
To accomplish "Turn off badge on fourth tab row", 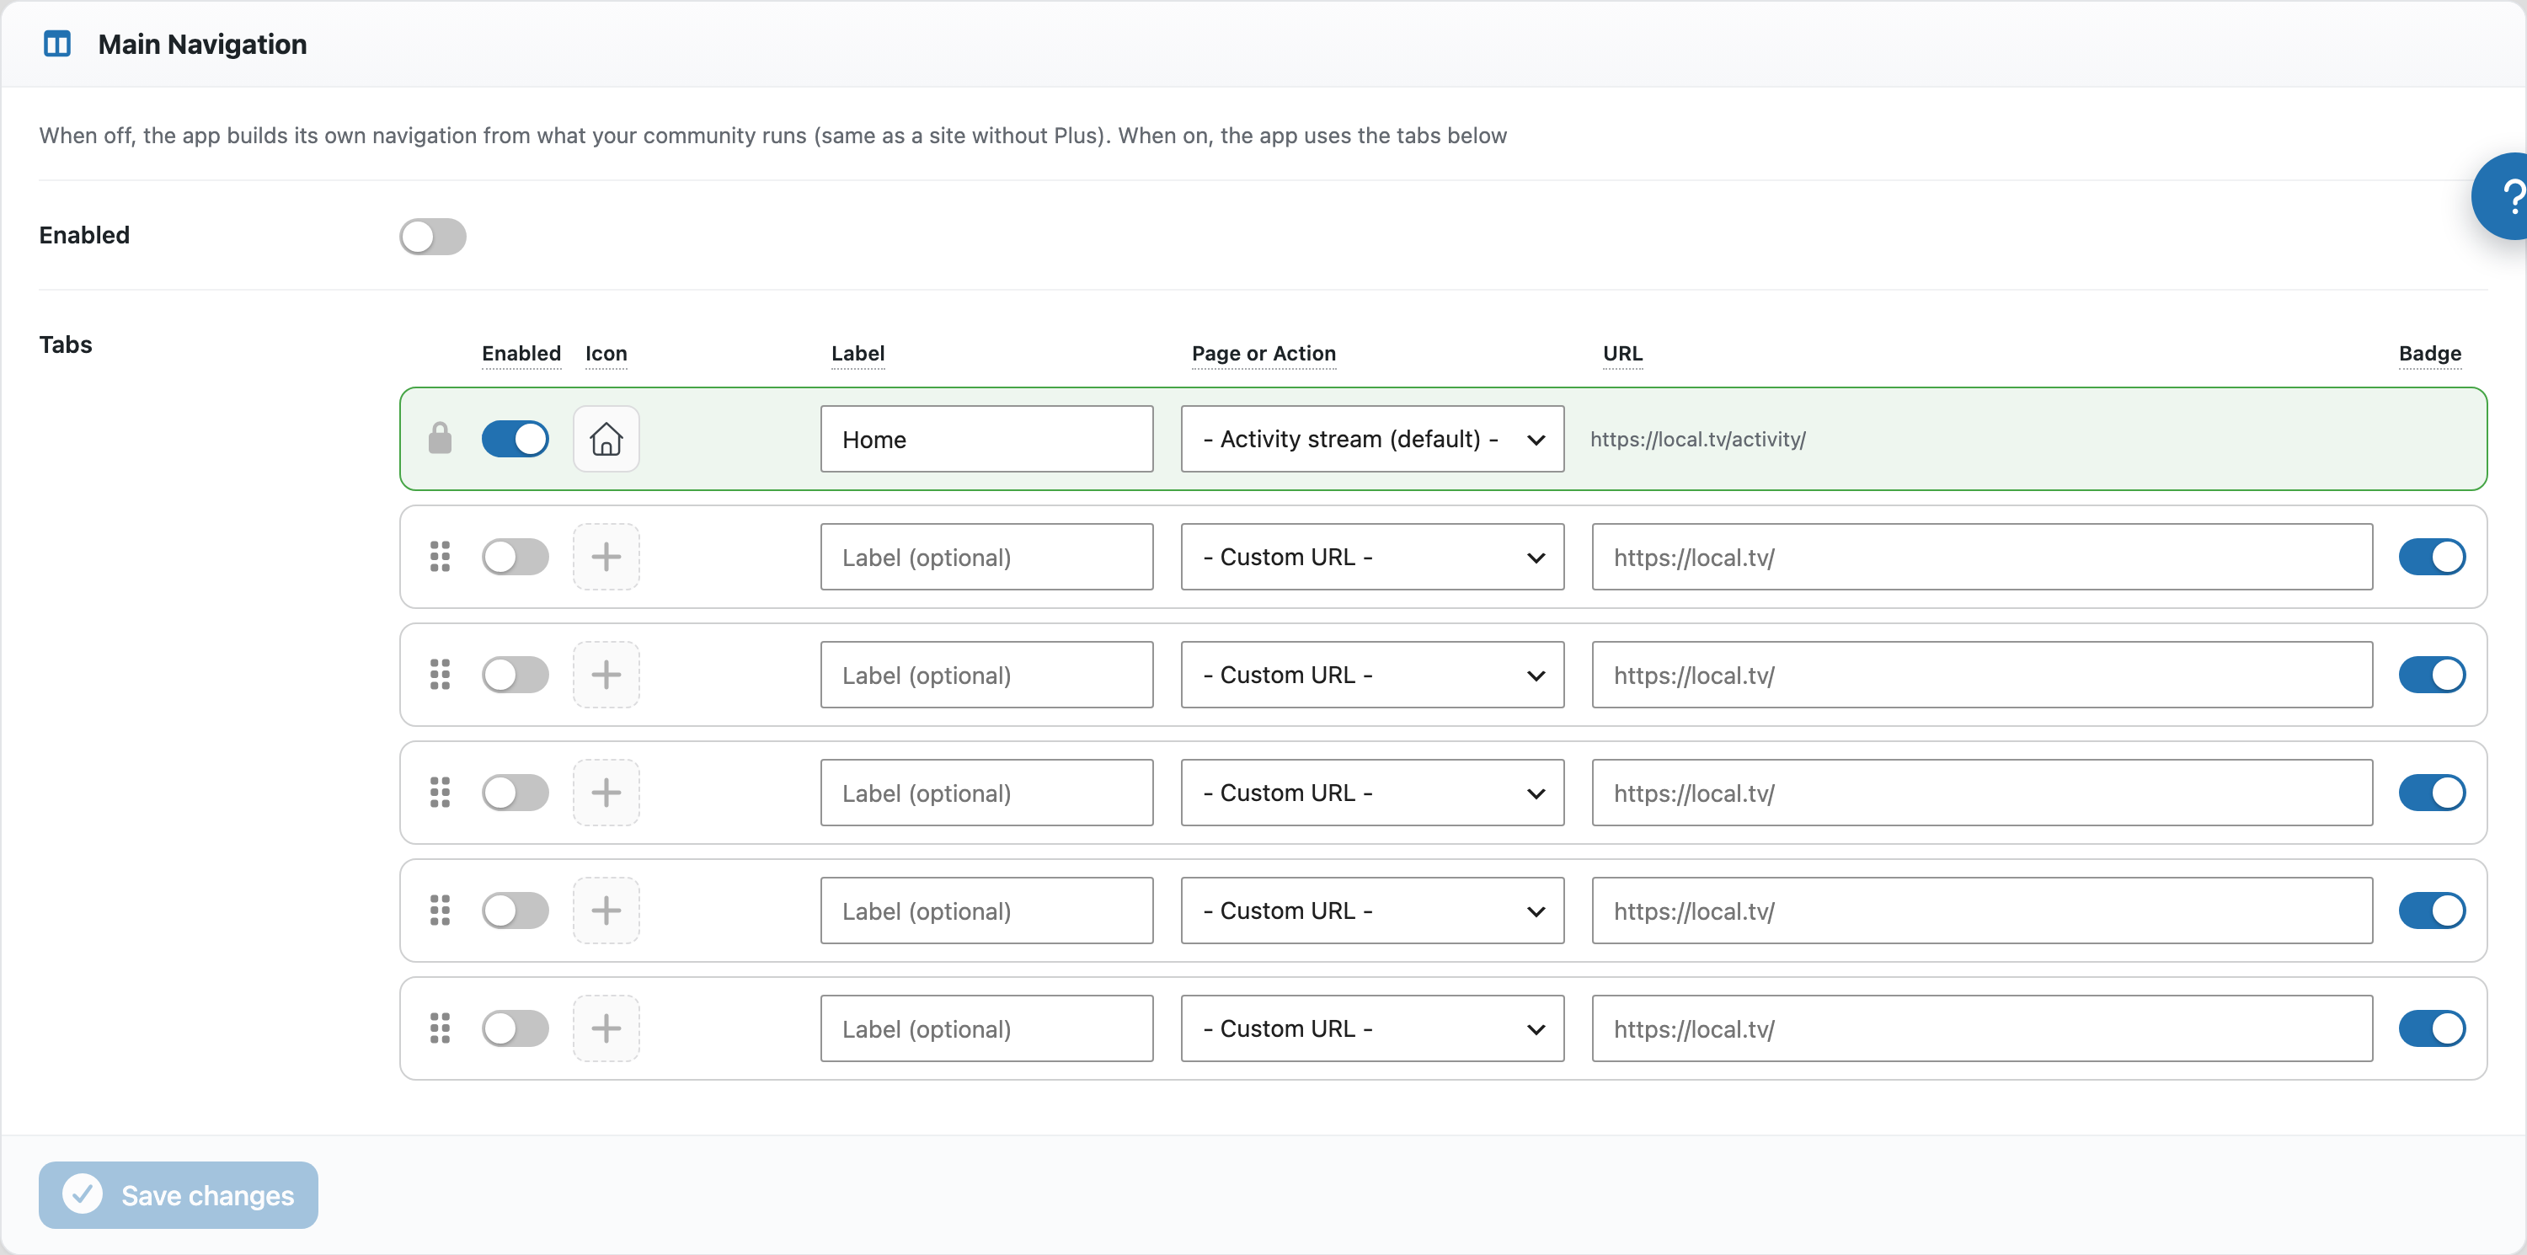I will 2432,792.
